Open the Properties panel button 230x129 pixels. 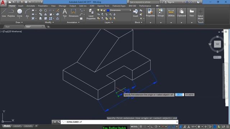150,13
